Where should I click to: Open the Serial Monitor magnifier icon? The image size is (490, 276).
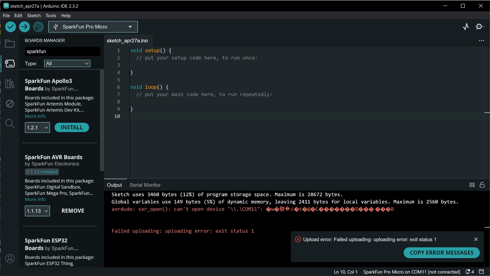(x=479, y=27)
